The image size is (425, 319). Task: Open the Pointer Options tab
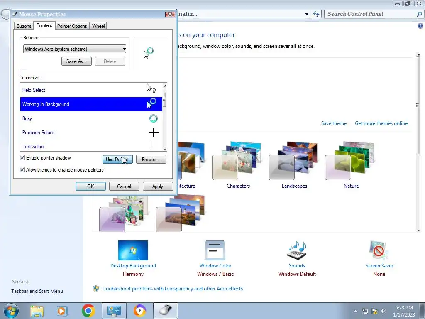click(x=72, y=26)
